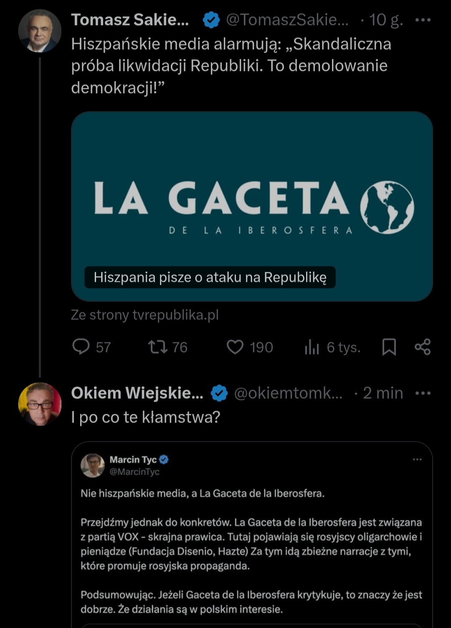This screenshot has height=628, width=451.
Task: Share the Tomasz Sakiewicz post
Action: point(423,347)
